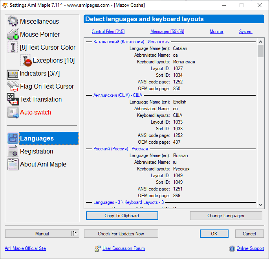Image resolution: width=269 pixels, height=259 pixels.
Task: Click the Monitor link
Action: point(216,31)
